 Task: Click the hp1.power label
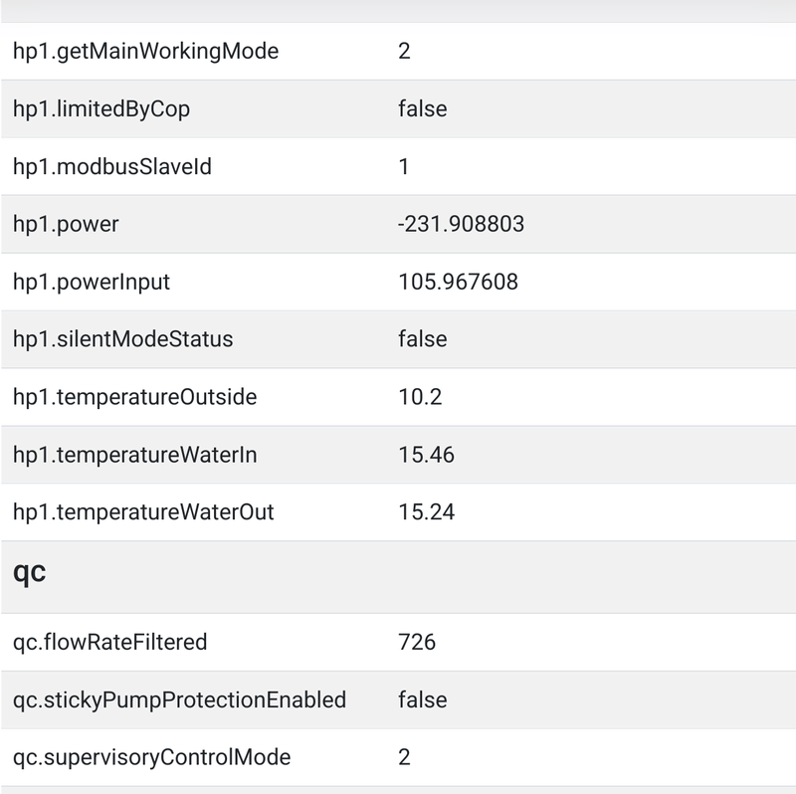click(66, 224)
